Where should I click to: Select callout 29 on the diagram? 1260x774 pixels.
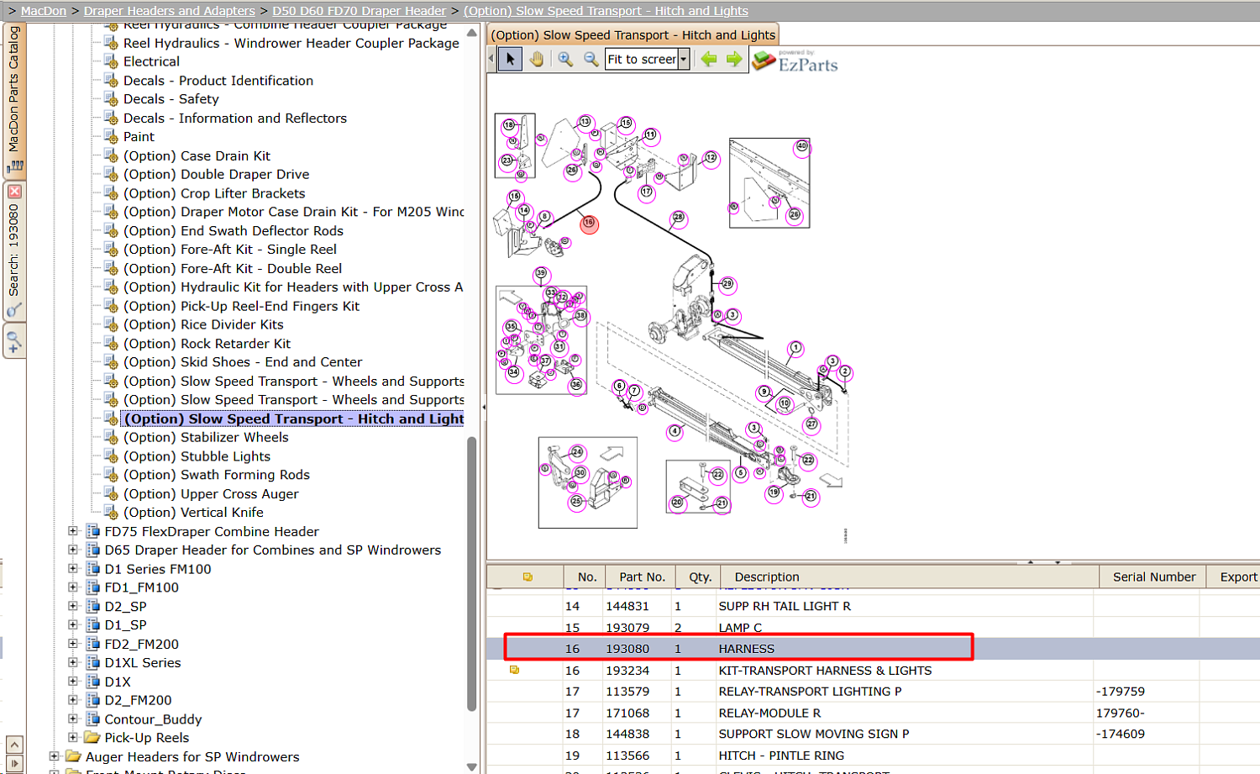[727, 284]
